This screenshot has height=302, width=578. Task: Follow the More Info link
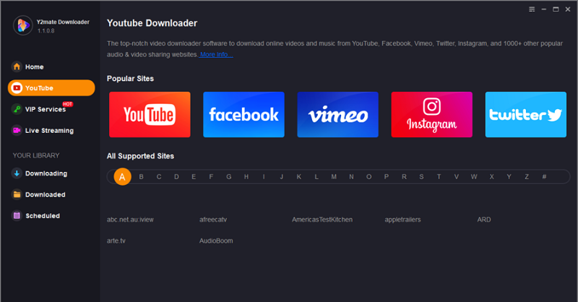pos(216,55)
